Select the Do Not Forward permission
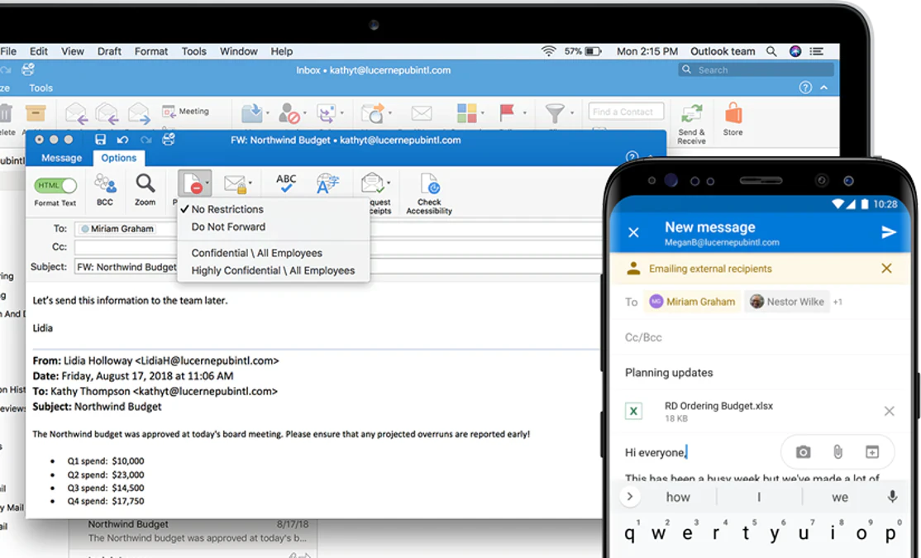Screen dimensions: 921x558 (227, 227)
